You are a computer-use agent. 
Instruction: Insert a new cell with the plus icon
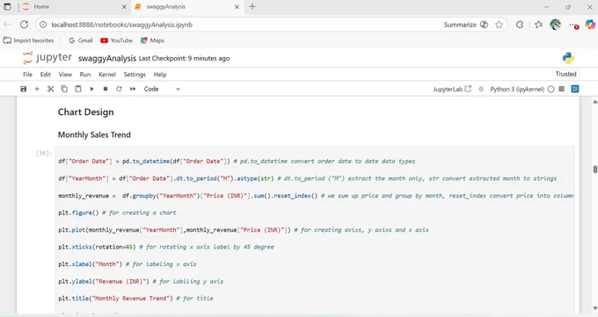[37, 89]
